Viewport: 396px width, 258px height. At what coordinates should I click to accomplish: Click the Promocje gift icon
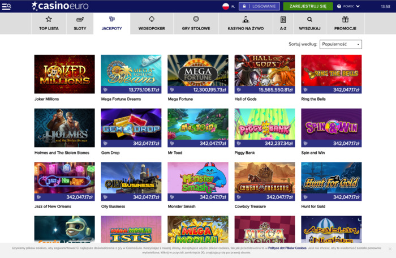345,19
